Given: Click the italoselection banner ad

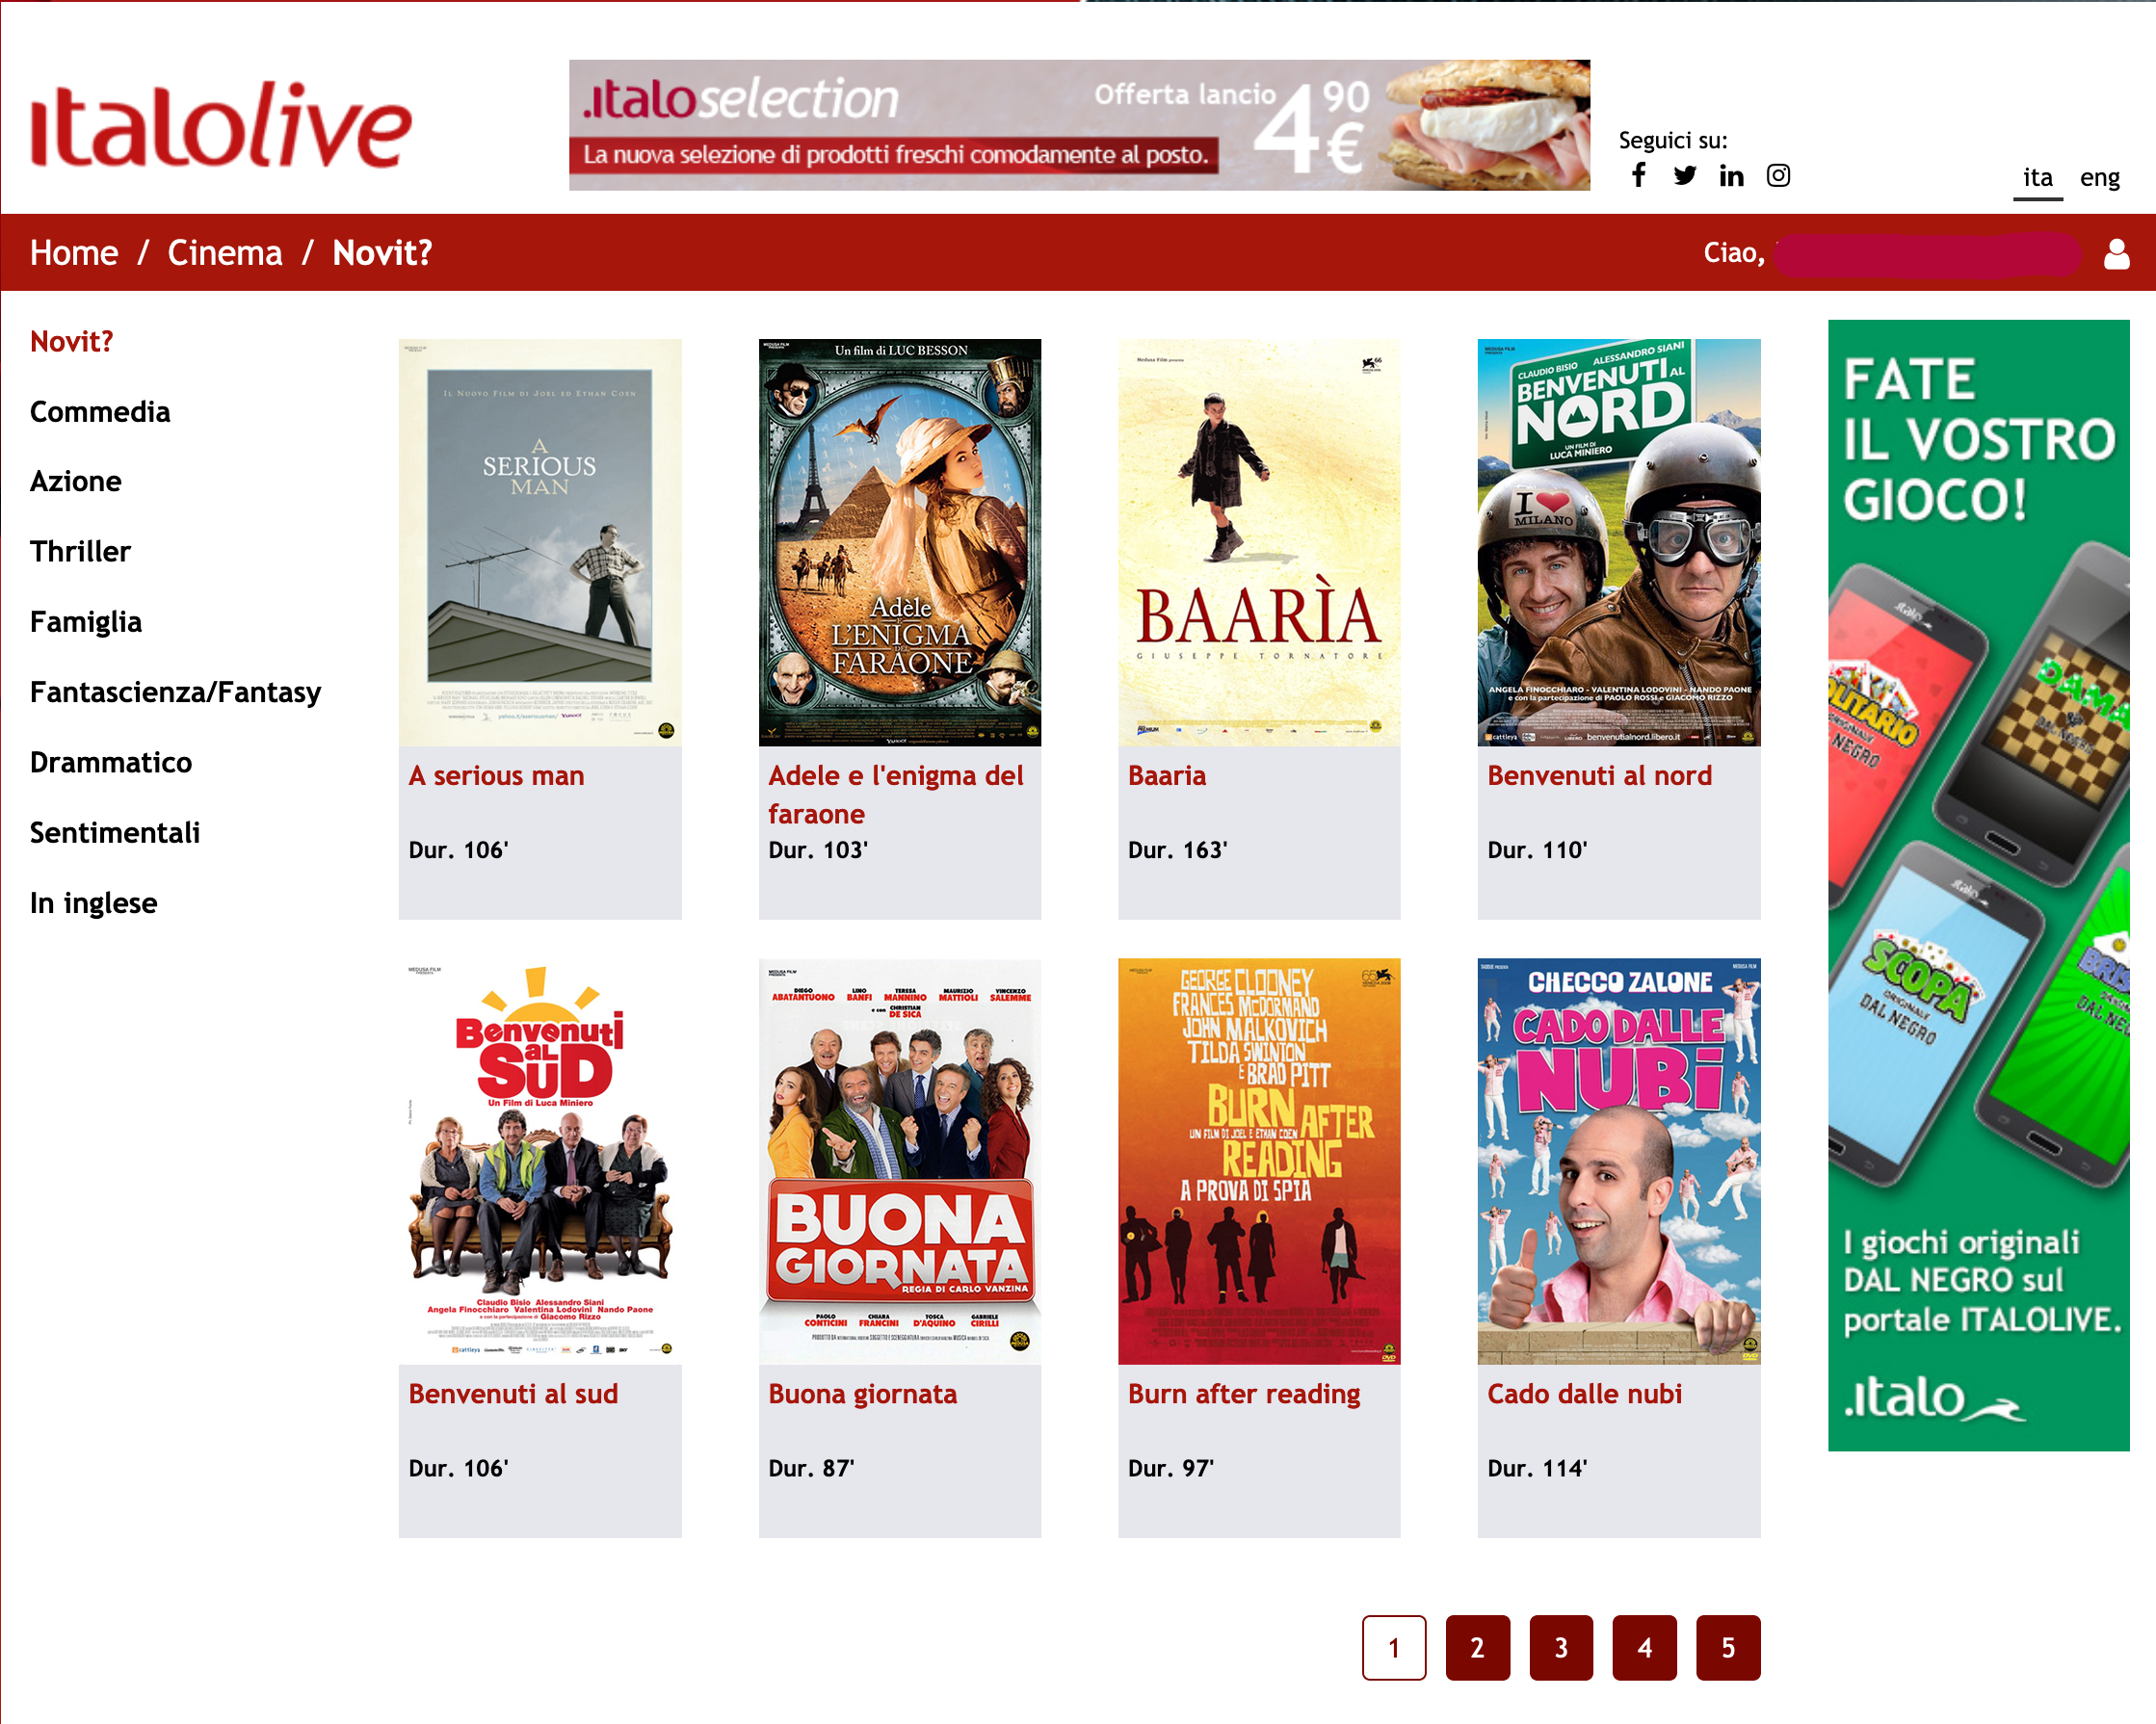Looking at the screenshot, I should pos(1079,125).
